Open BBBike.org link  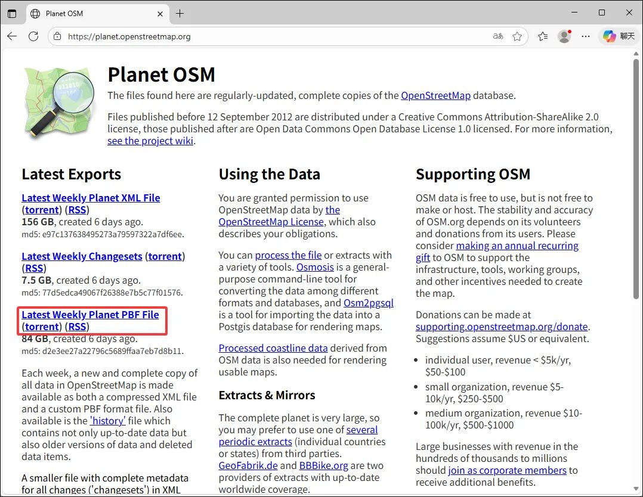(x=323, y=466)
